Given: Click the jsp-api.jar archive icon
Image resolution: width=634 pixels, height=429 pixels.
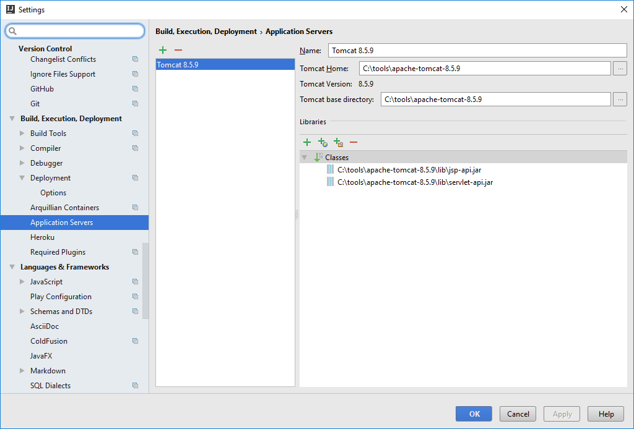Looking at the screenshot, I should [x=329, y=169].
